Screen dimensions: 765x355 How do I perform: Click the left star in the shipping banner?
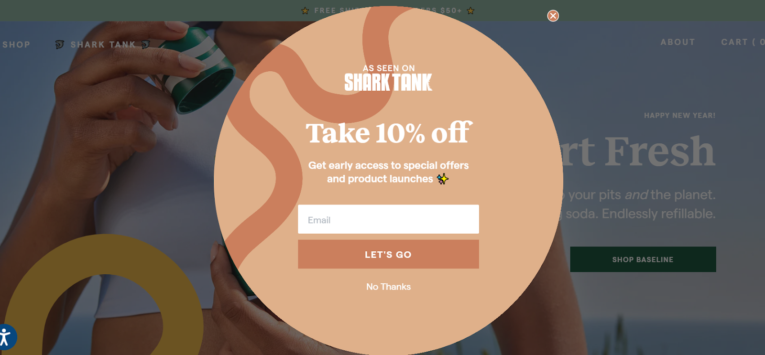coord(305,11)
